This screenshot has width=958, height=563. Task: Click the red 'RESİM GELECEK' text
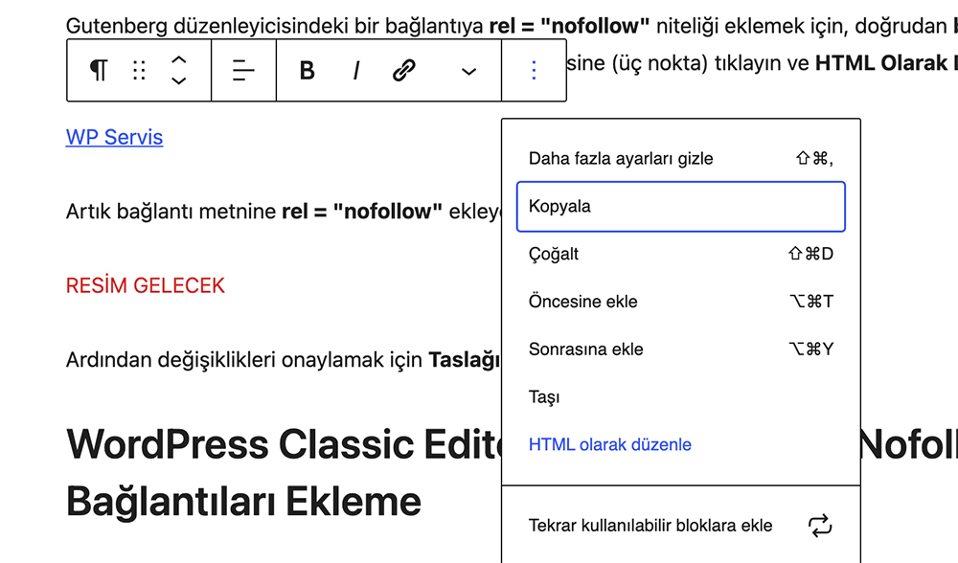pyautogui.click(x=146, y=285)
